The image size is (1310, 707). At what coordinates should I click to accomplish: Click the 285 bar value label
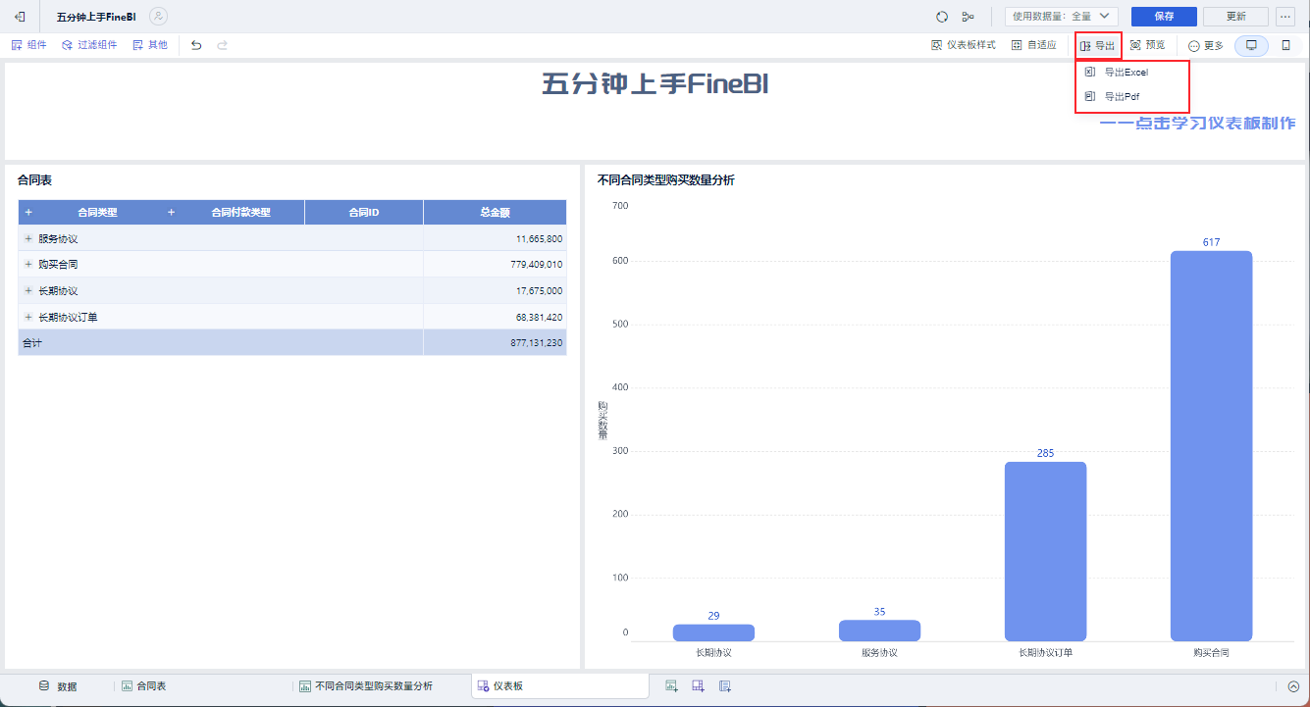point(1045,453)
